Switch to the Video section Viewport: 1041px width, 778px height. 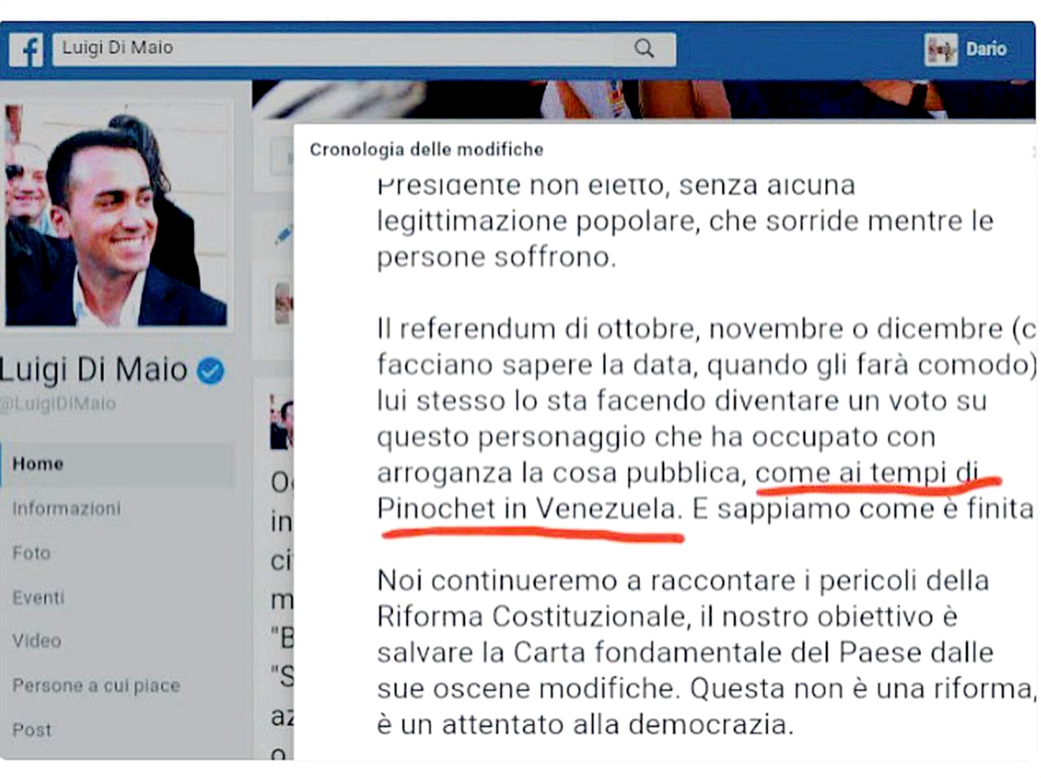click(37, 641)
